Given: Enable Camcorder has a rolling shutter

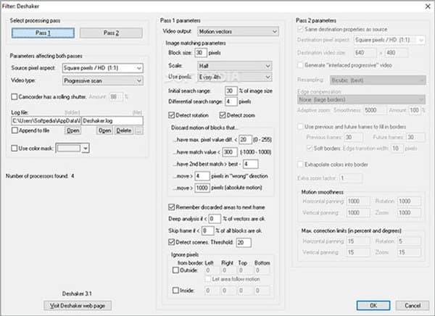Looking at the screenshot, I should tap(15, 96).
